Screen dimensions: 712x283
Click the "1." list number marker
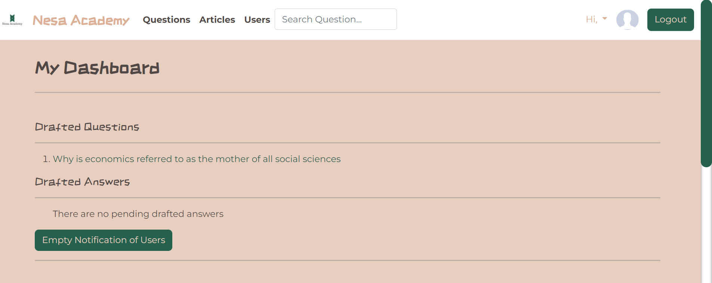pyautogui.click(x=46, y=159)
